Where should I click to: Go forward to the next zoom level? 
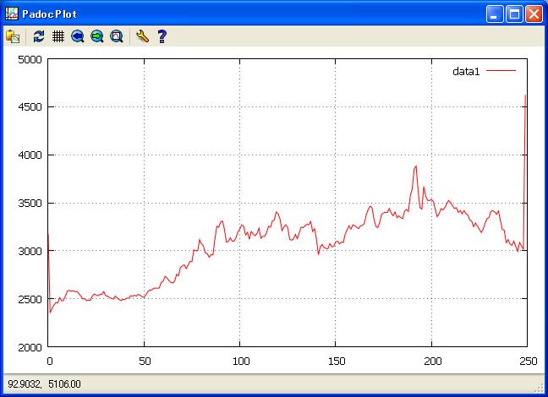97,36
